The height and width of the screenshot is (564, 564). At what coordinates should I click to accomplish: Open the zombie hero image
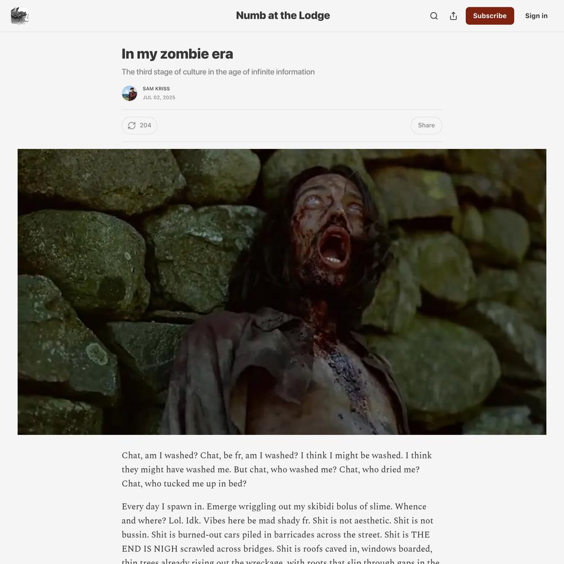282,292
